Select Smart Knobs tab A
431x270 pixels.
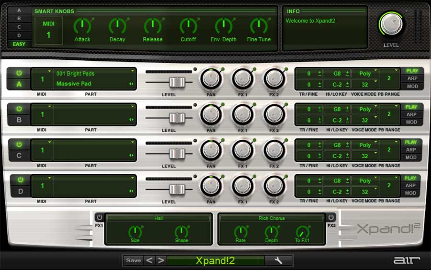(19, 11)
